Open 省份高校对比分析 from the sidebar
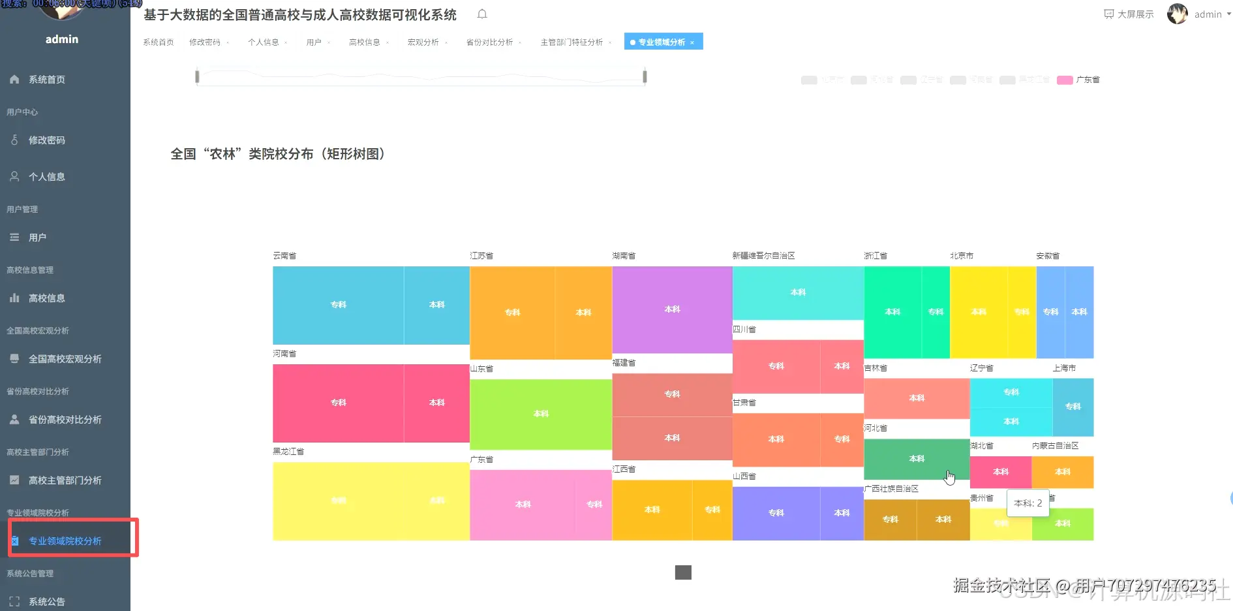1233x611 pixels. point(63,419)
